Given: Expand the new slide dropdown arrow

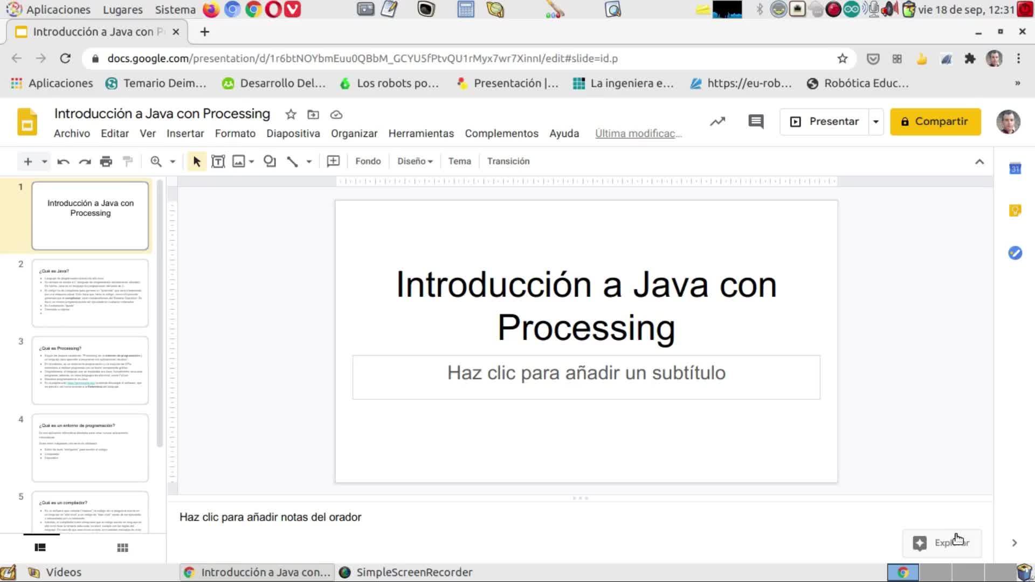Looking at the screenshot, I should [44, 161].
